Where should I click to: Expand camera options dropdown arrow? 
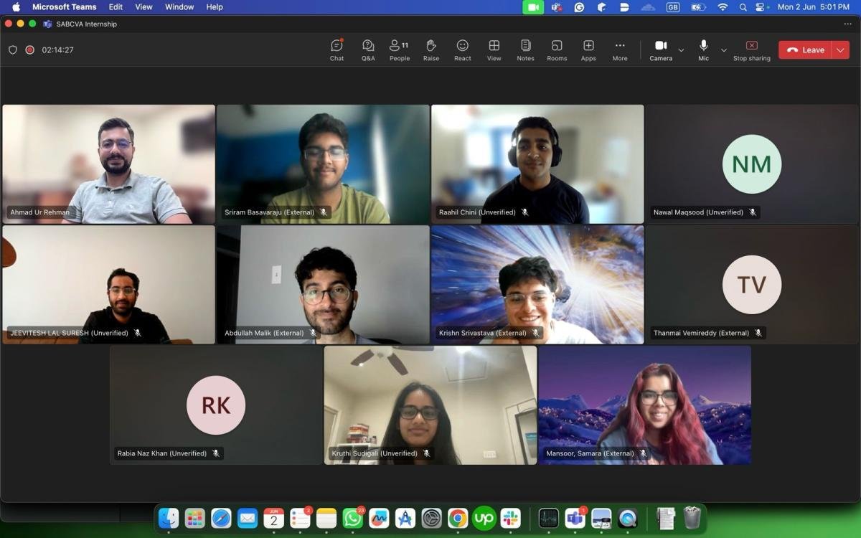pyautogui.click(x=681, y=50)
